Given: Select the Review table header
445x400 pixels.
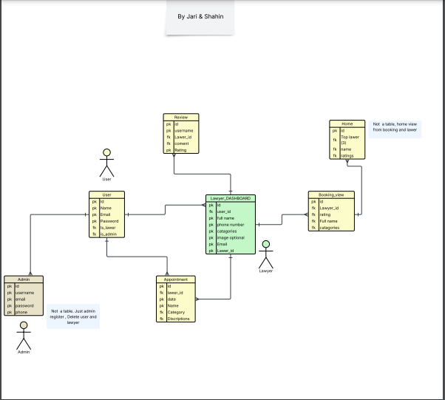Looking at the screenshot, I should tap(181, 118).
